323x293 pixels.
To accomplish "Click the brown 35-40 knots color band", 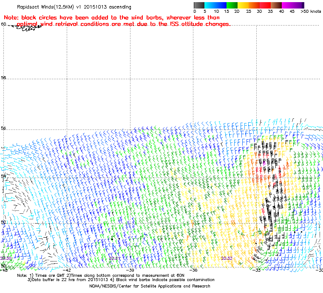I will coord(276,5).
